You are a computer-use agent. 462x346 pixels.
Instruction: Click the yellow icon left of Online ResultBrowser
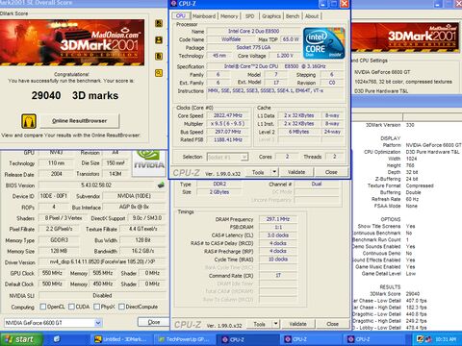point(29,121)
